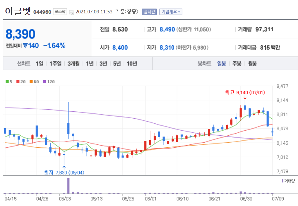Select the 일봉 candle chart
Viewport: 298px width, 206px height.
tap(222, 64)
